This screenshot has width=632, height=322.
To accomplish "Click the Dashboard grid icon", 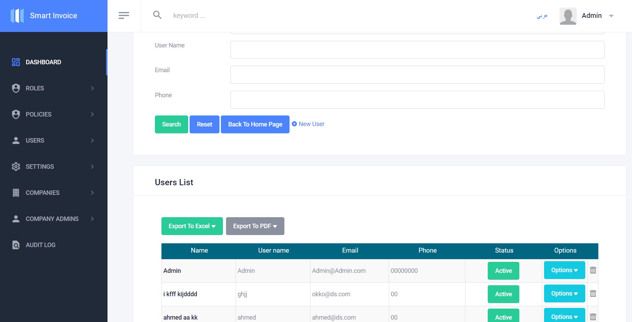I will click(16, 62).
